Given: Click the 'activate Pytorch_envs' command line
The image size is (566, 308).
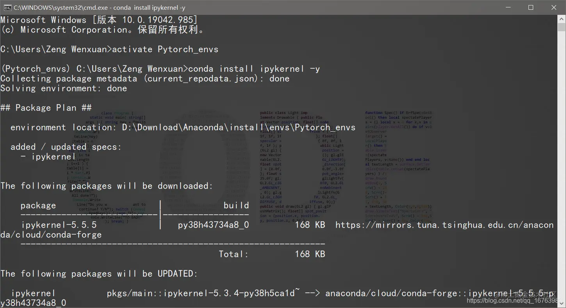Looking at the screenshot, I should (109, 49).
